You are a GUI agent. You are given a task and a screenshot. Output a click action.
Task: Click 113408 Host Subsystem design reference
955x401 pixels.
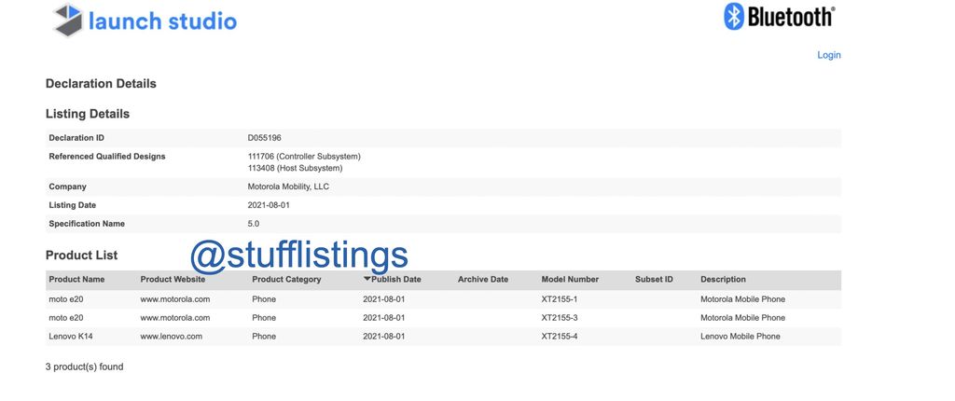(295, 168)
